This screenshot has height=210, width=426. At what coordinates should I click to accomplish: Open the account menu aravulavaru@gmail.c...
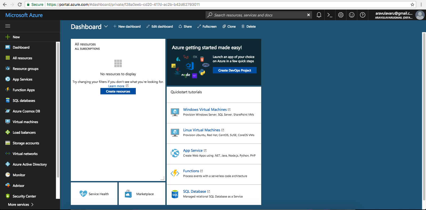[x=394, y=15]
